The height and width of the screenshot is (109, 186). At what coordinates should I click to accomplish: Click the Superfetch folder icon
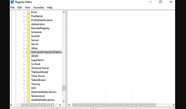pos(28,60)
